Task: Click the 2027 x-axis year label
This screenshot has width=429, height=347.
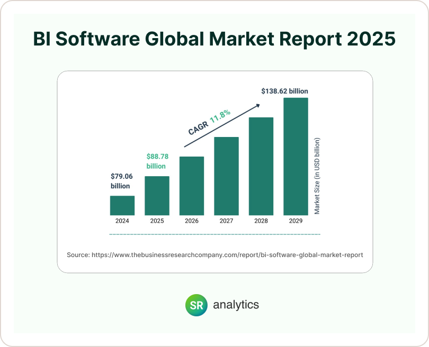Action: (226, 221)
